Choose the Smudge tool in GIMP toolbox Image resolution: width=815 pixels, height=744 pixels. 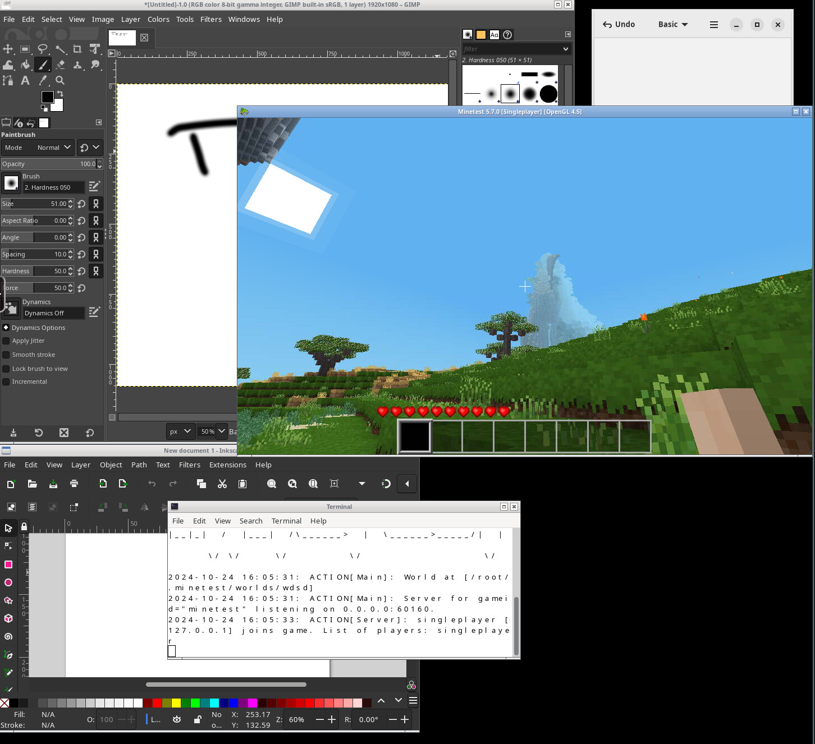pyautogui.click(x=95, y=65)
